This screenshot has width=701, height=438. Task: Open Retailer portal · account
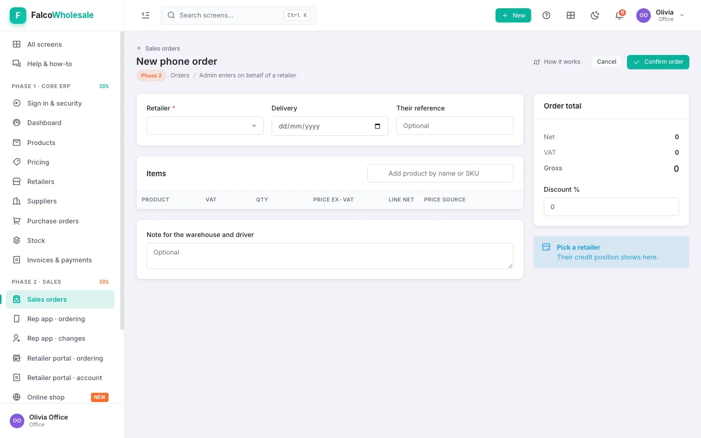[x=60, y=378]
